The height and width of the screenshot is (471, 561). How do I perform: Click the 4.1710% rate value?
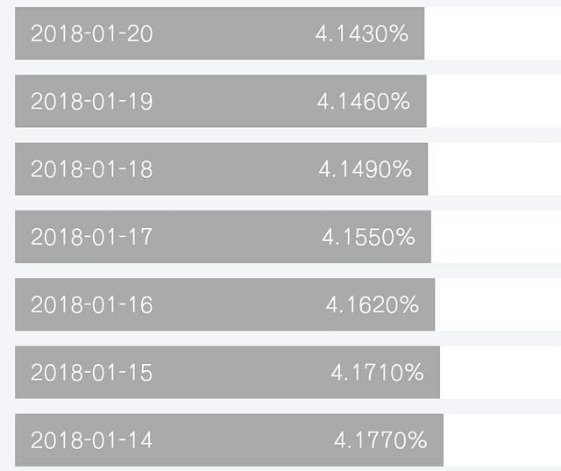click(377, 373)
